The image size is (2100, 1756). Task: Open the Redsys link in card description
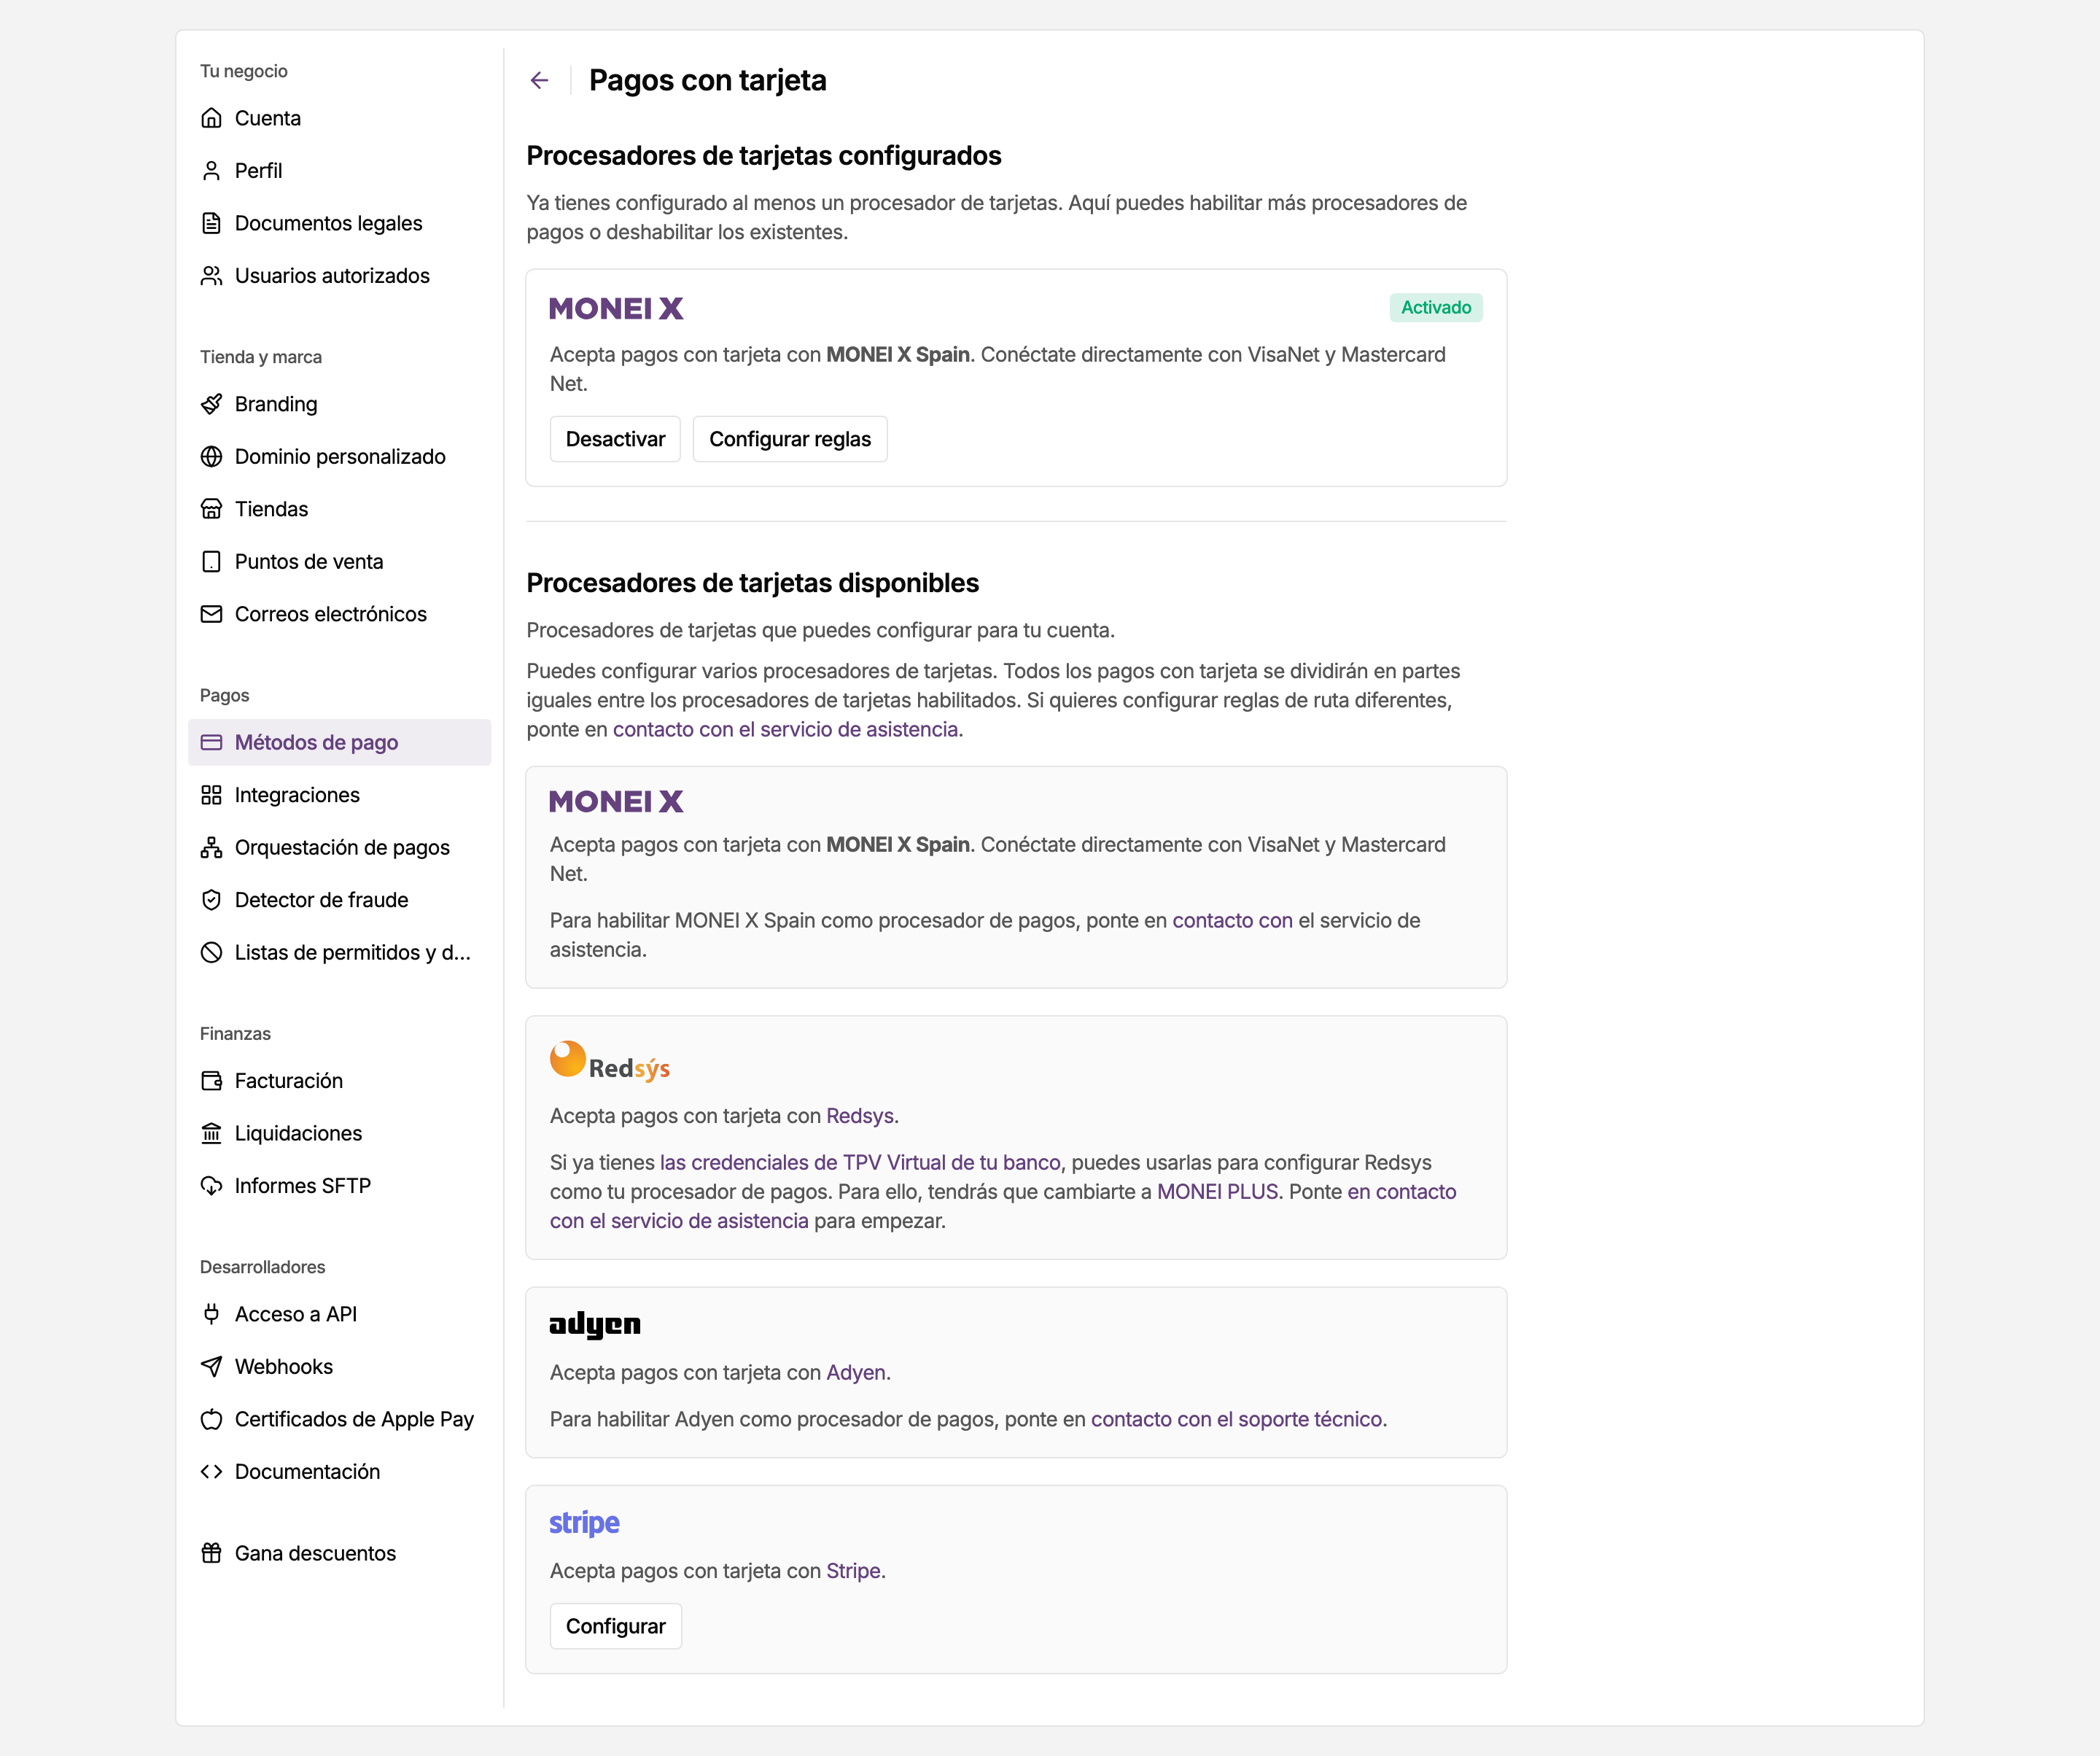pos(860,1116)
